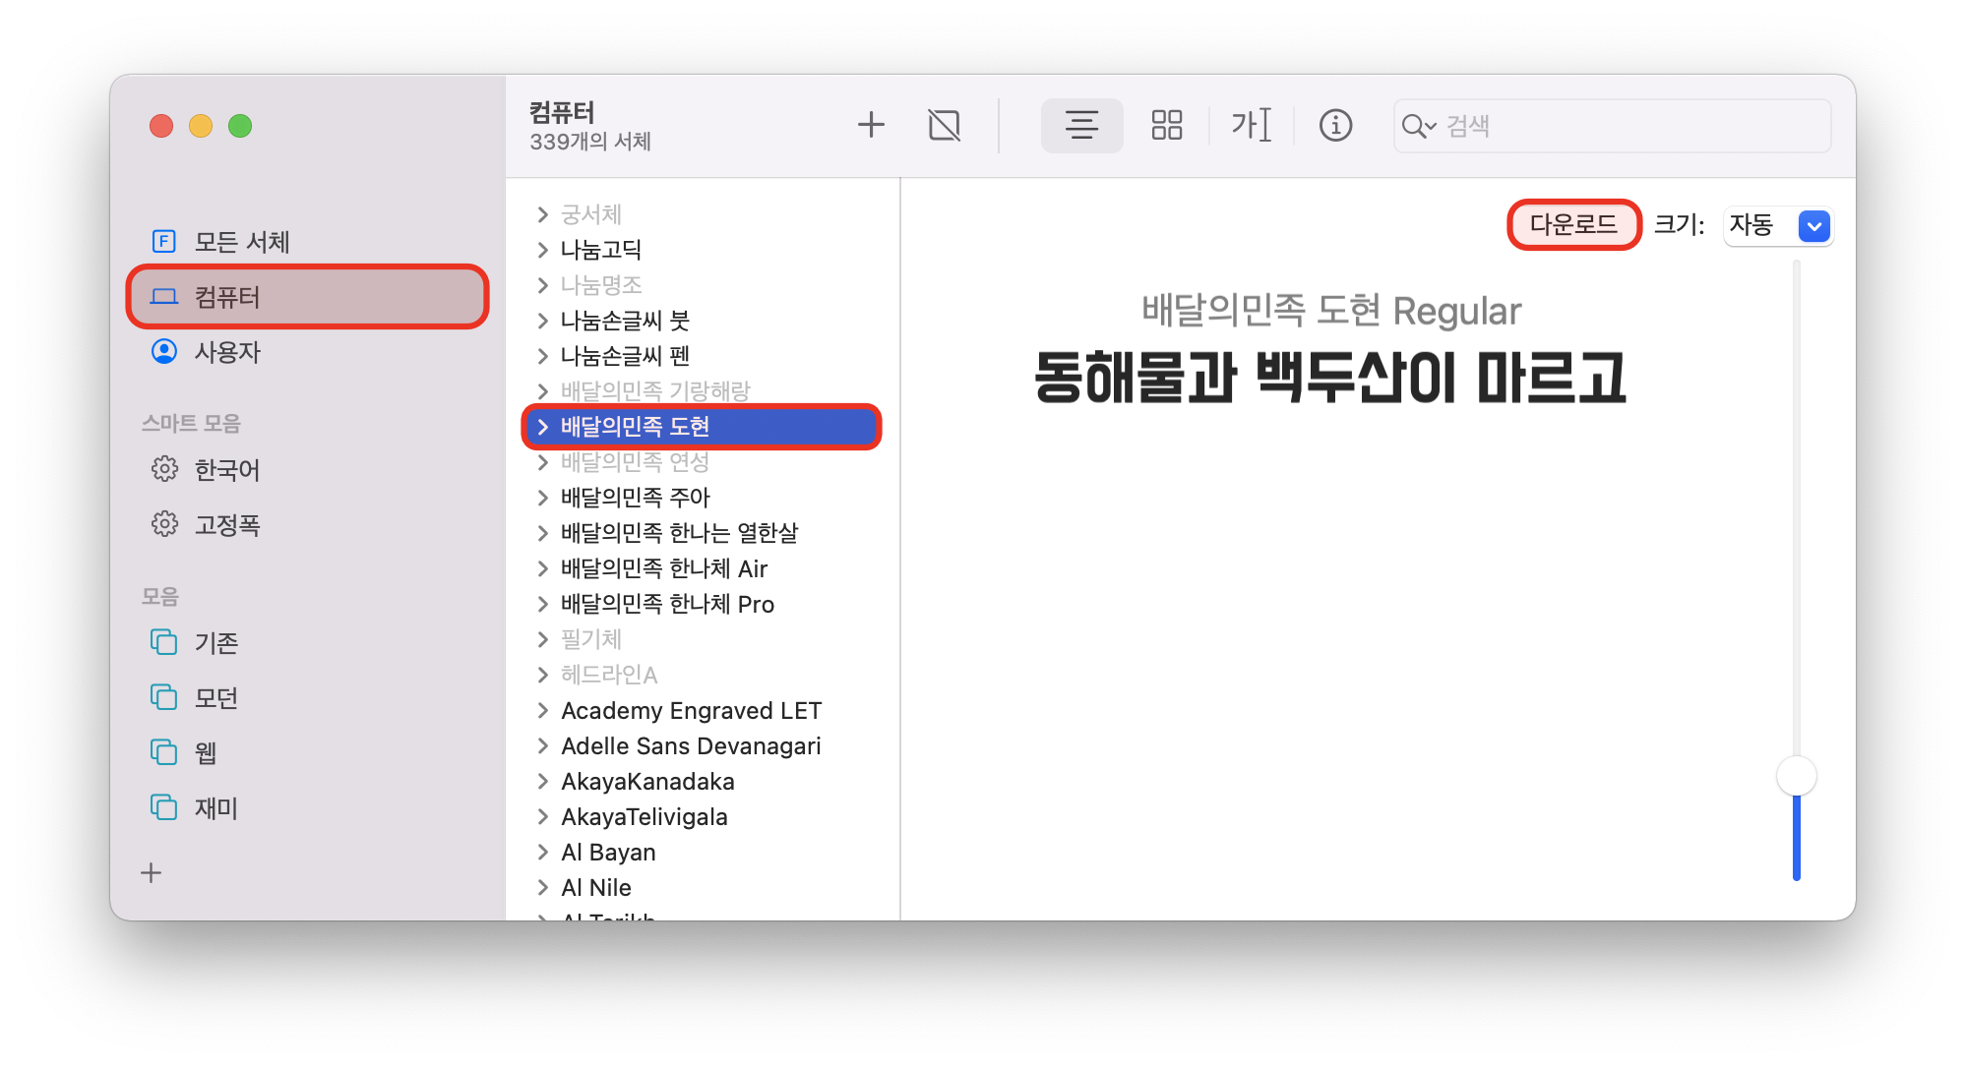Click the disable font icon
The image size is (1966, 1066).
click(x=944, y=125)
